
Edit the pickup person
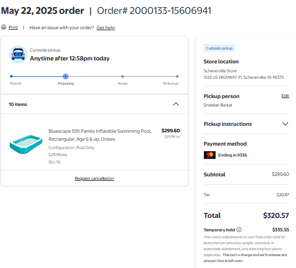coord(285,96)
